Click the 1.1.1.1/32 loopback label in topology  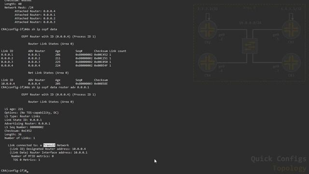point(291,9)
